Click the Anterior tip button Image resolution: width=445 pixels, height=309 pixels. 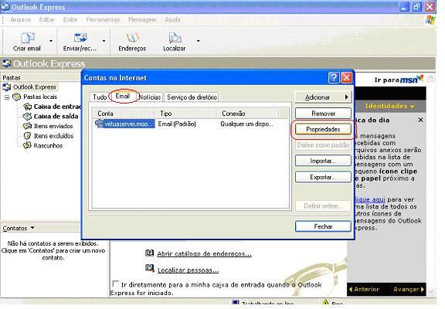364,289
